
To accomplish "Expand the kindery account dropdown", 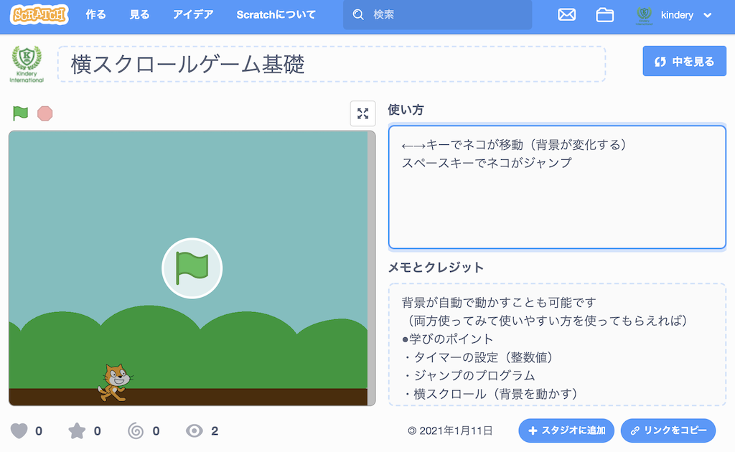I will tap(675, 15).
